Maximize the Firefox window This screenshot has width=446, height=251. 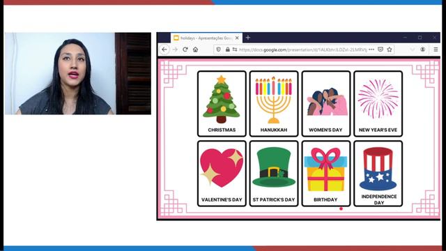coord(420,38)
